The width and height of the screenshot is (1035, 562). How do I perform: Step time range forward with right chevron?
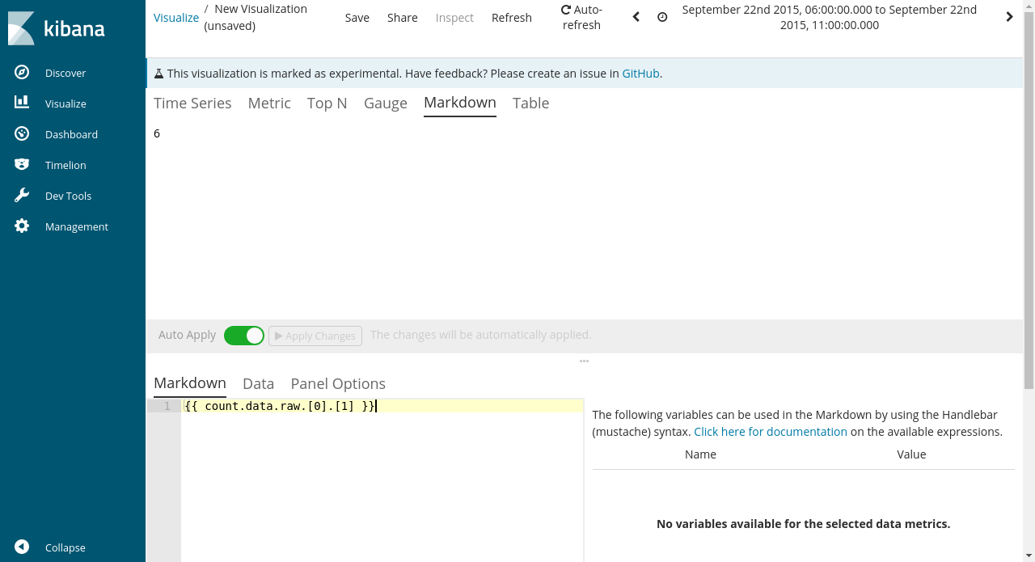click(x=1009, y=16)
